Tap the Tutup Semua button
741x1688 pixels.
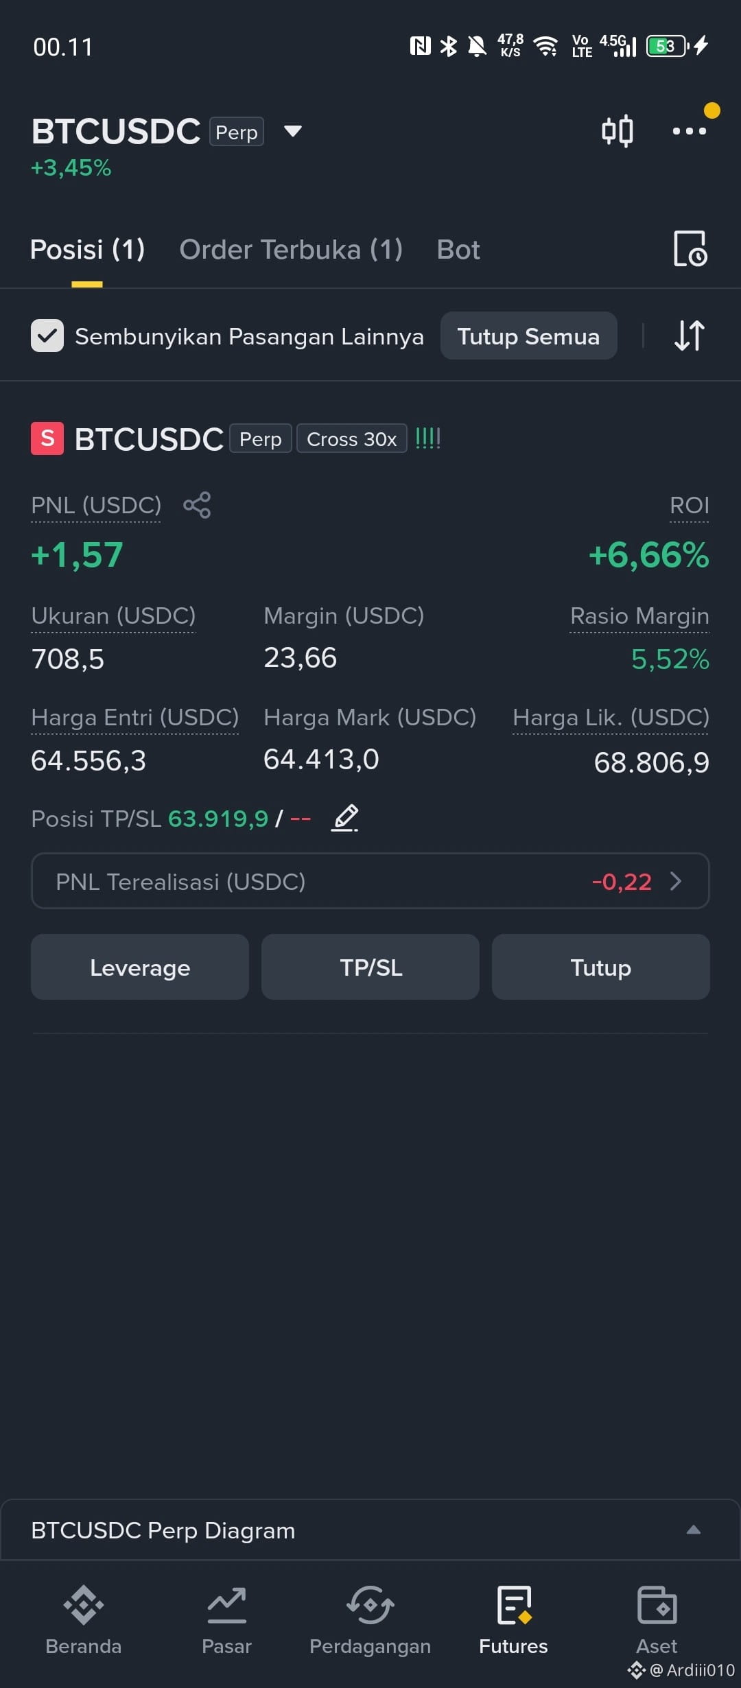[x=528, y=336]
